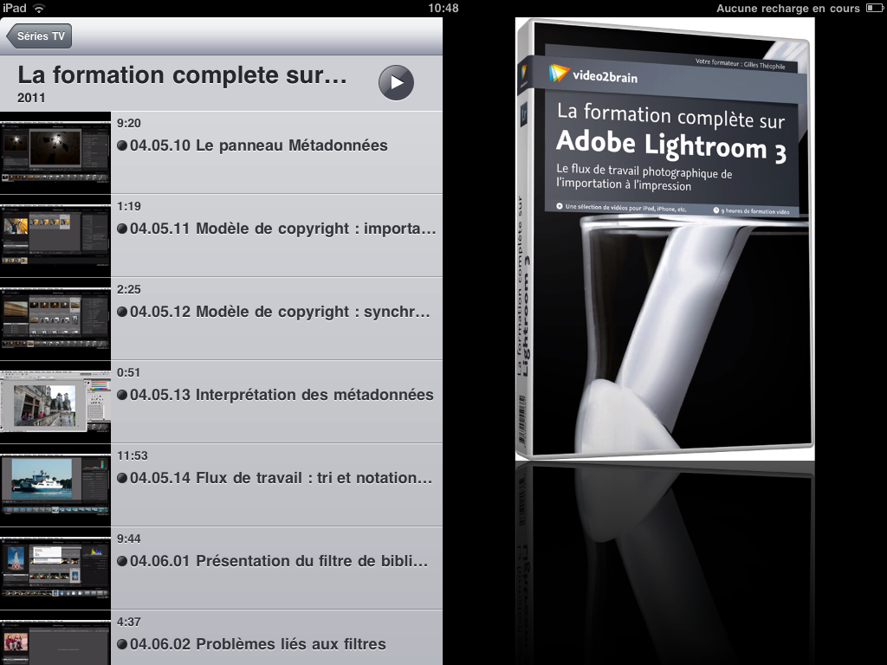The width and height of the screenshot is (887, 665).
Task: Open thumbnail of 04.05.10 Le panneau Métadonnées
Action: tap(55, 152)
